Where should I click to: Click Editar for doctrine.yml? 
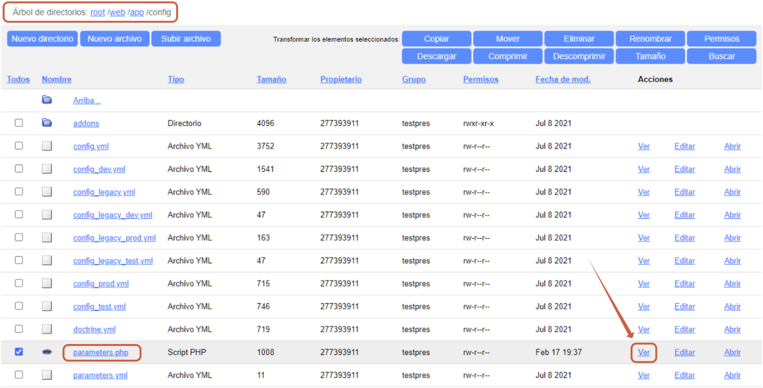pyautogui.click(x=685, y=329)
